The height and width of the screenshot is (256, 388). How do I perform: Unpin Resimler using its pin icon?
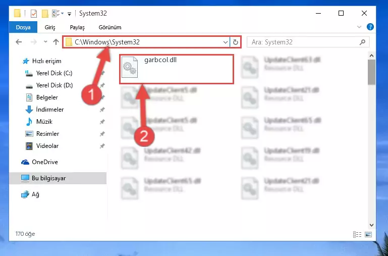[x=102, y=134]
